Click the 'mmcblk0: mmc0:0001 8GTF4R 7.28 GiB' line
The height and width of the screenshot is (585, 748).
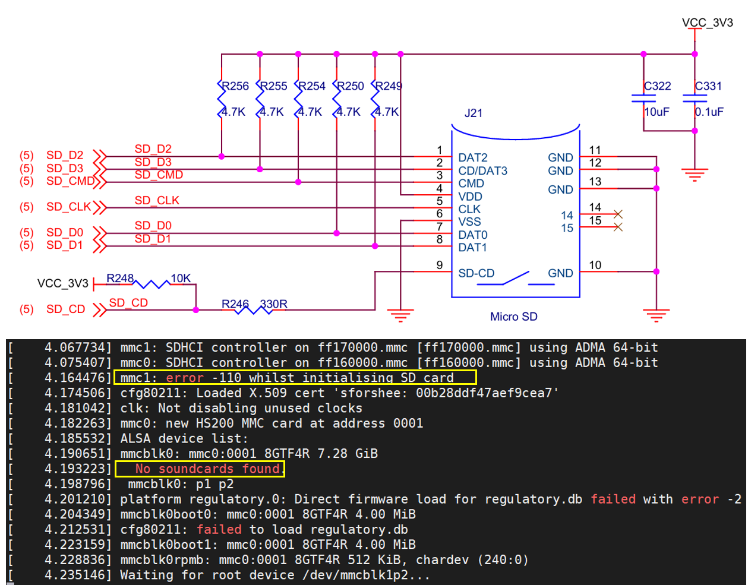(x=249, y=454)
